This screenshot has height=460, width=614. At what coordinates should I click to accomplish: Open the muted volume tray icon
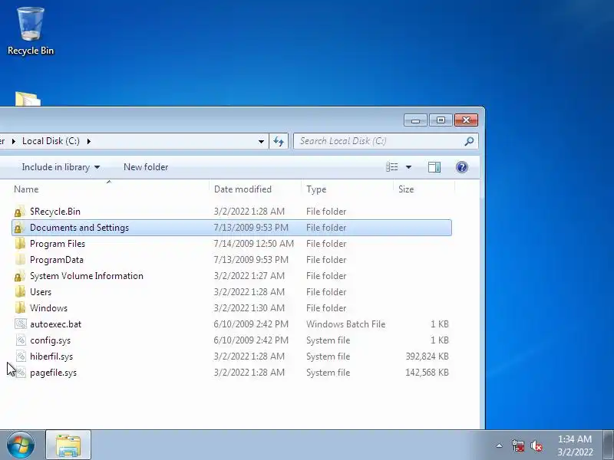(x=536, y=445)
